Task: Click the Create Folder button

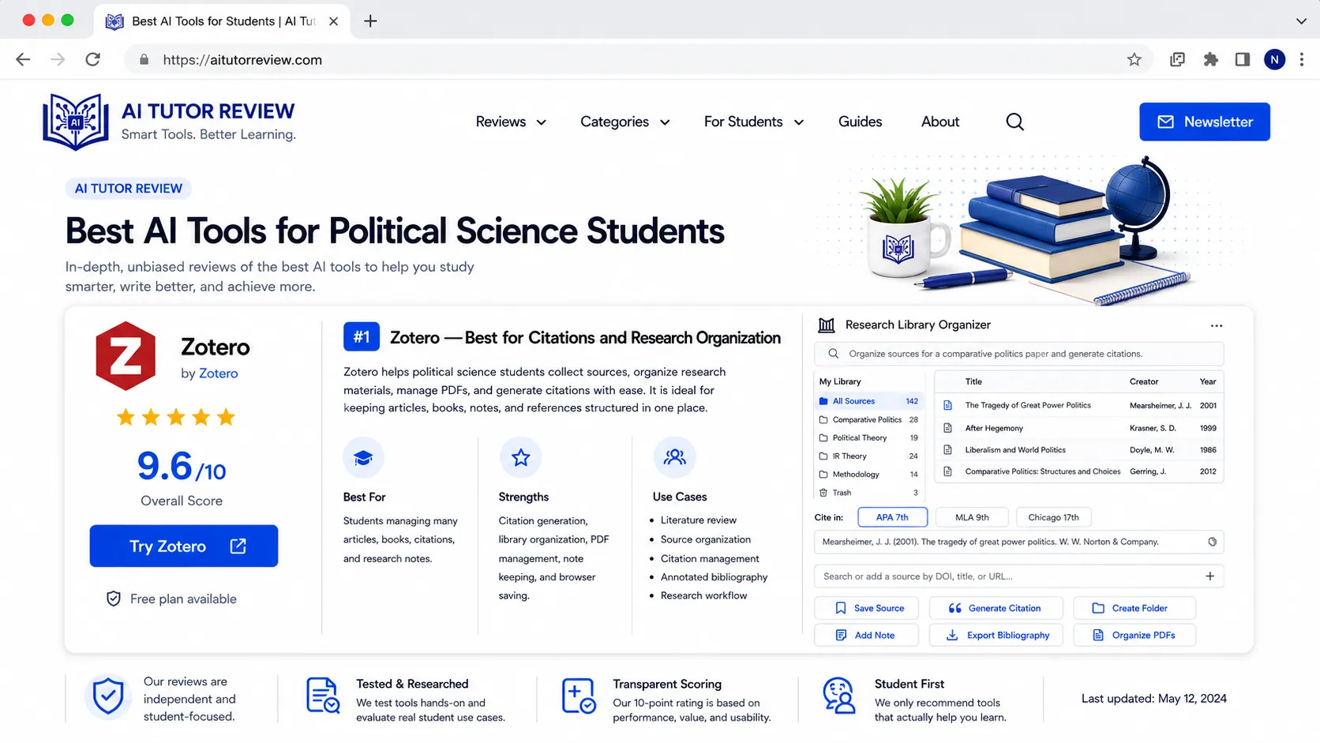Action: (1134, 608)
